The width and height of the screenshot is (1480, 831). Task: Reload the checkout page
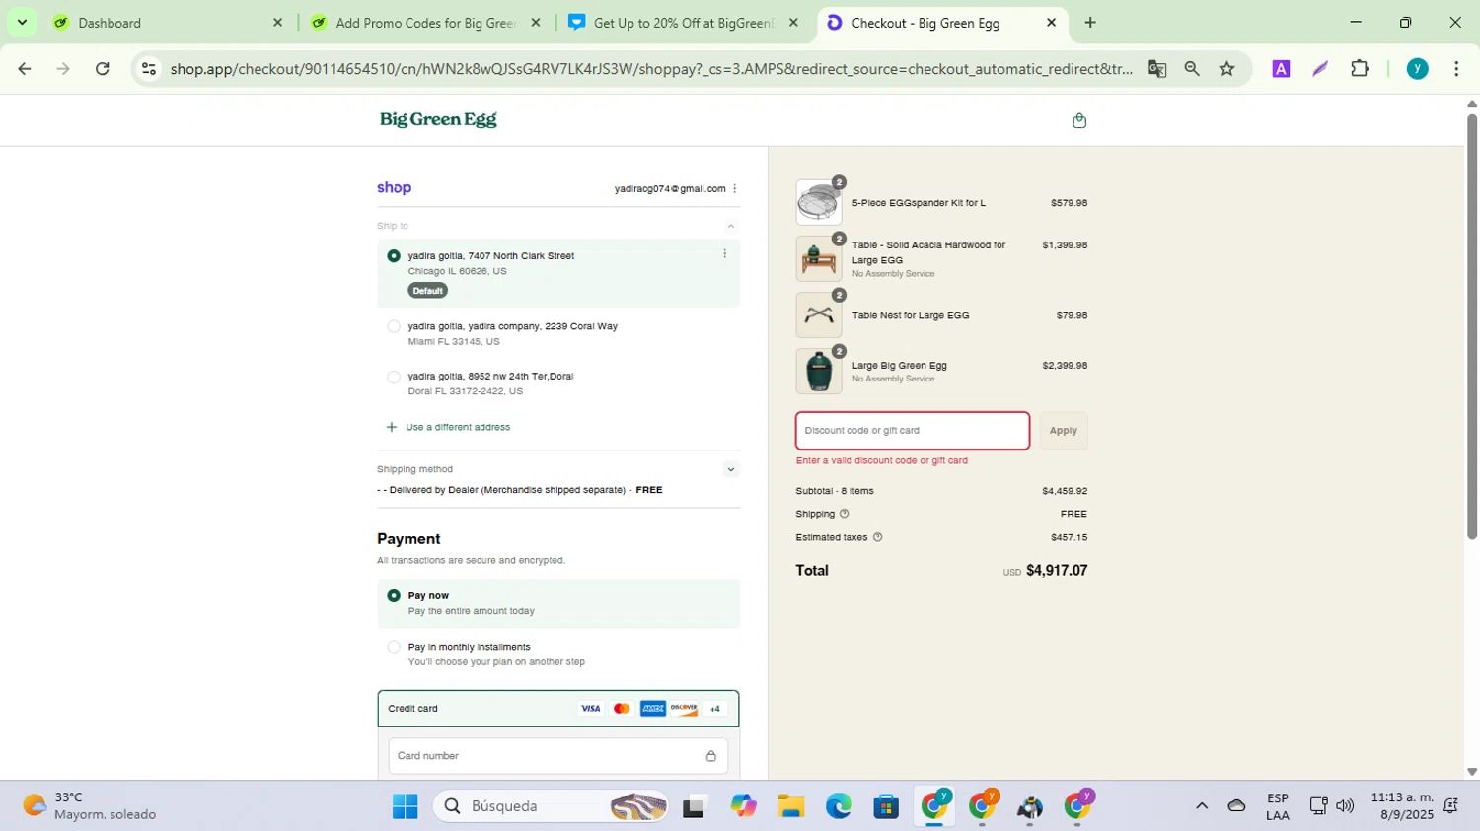click(x=103, y=69)
